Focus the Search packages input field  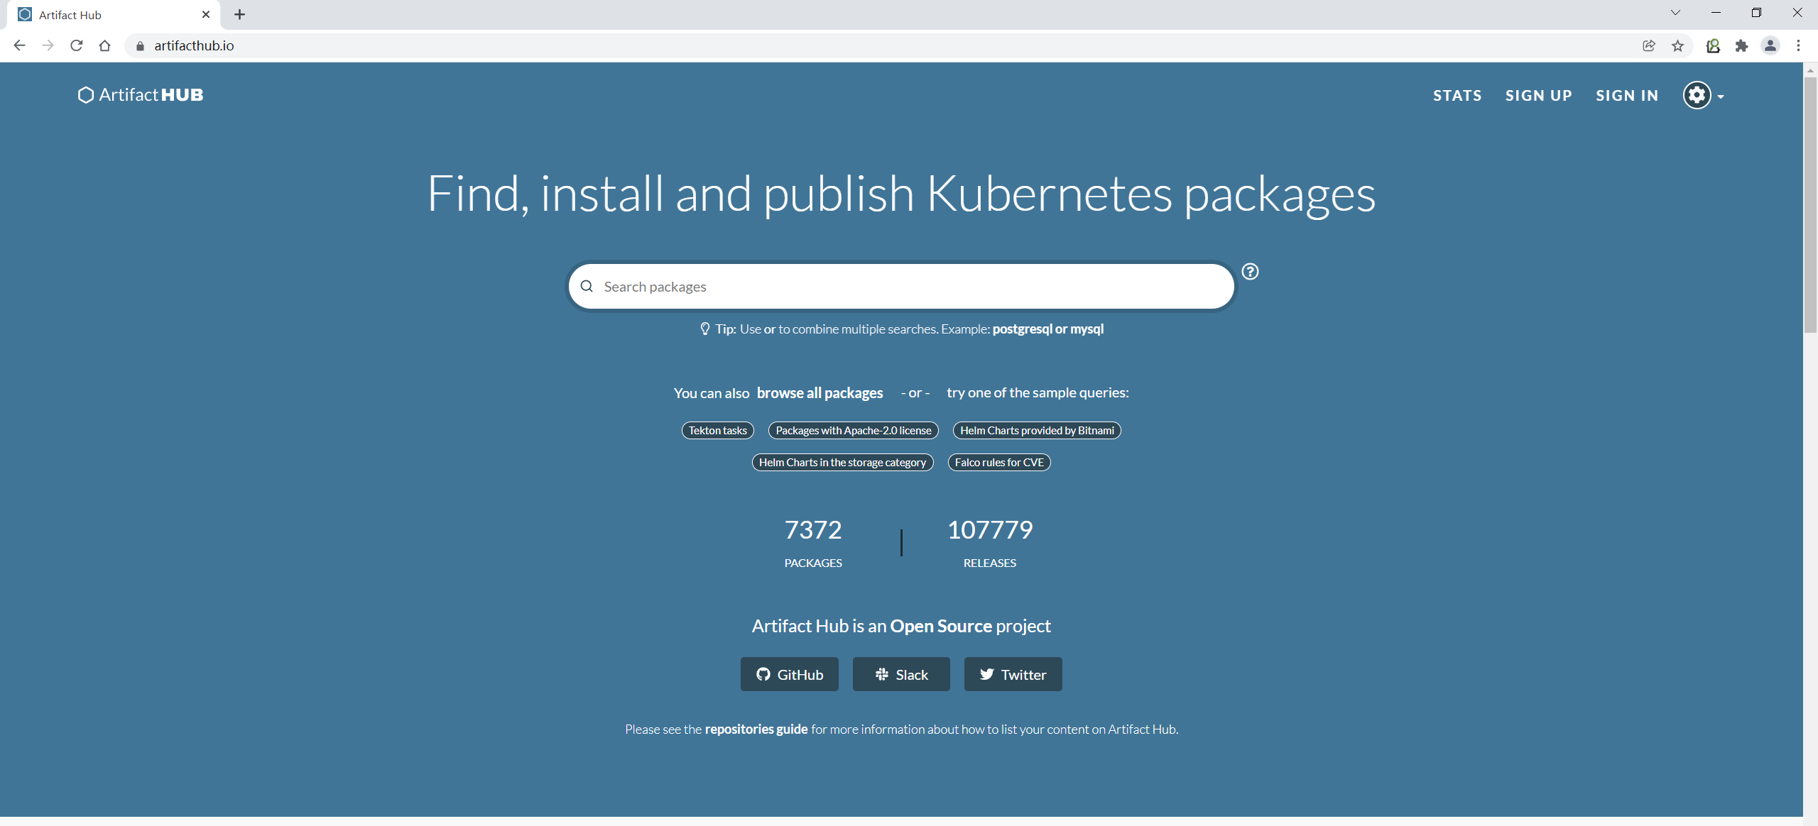point(909,287)
